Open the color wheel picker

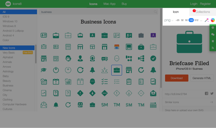213,20
